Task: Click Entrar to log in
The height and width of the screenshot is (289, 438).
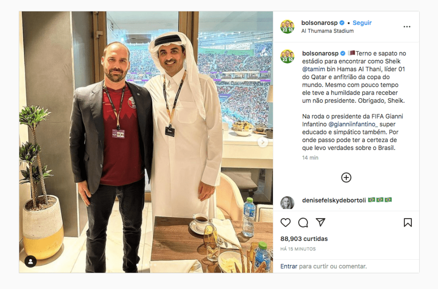Action: pos(289,266)
